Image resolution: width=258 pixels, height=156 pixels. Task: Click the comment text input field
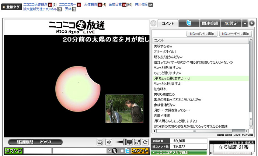click(80, 151)
